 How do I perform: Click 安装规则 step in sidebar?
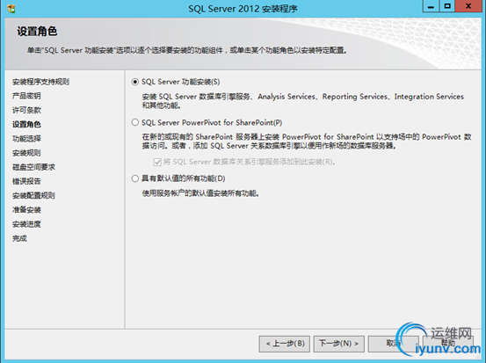coord(26,153)
